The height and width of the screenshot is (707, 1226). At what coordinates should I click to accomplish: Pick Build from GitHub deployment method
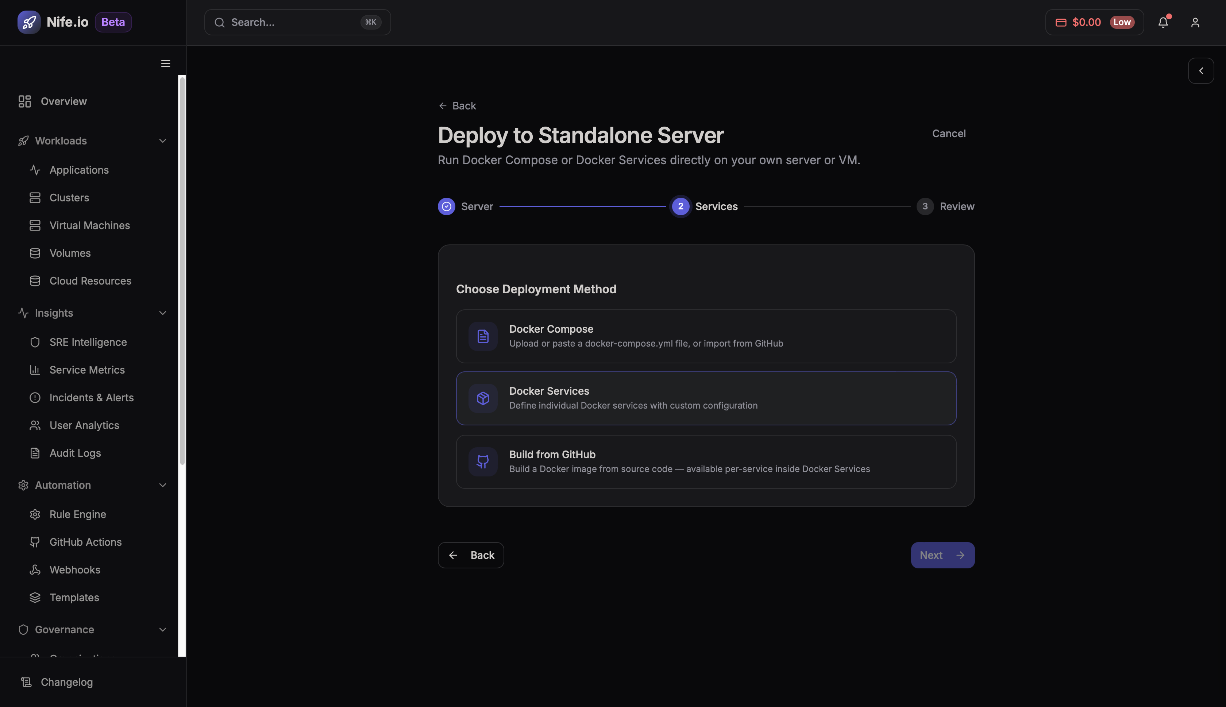tap(705, 461)
